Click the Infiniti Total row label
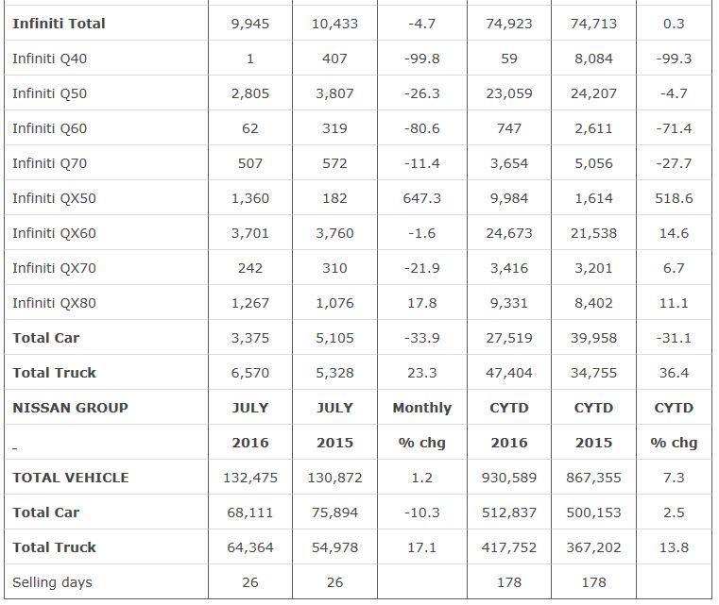Image resolution: width=719 pixels, height=605 pixels. [x=59, y=24]
